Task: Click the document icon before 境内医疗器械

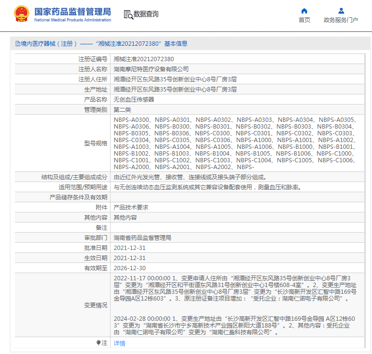Action: [18, 44]
